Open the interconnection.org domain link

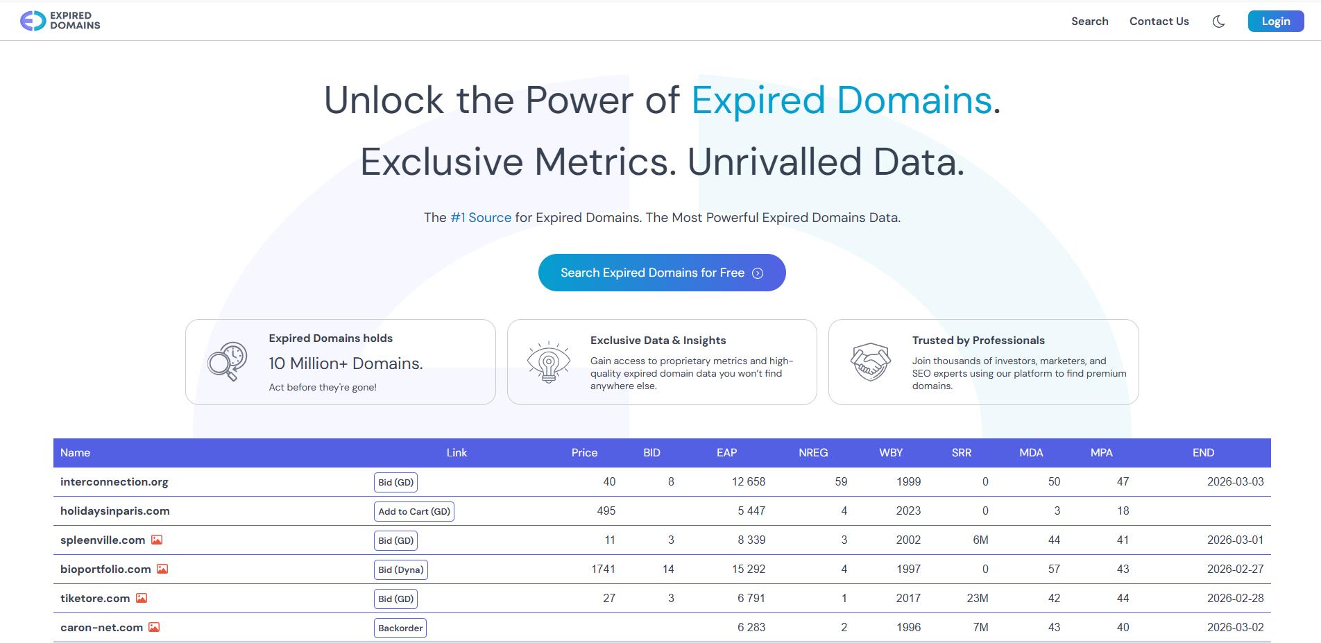[114, 481]
